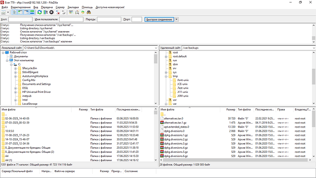The height and width of the screenshot is (178, 316).
Task: Select the Config.Msi folder in local tree
Action: 28,80
